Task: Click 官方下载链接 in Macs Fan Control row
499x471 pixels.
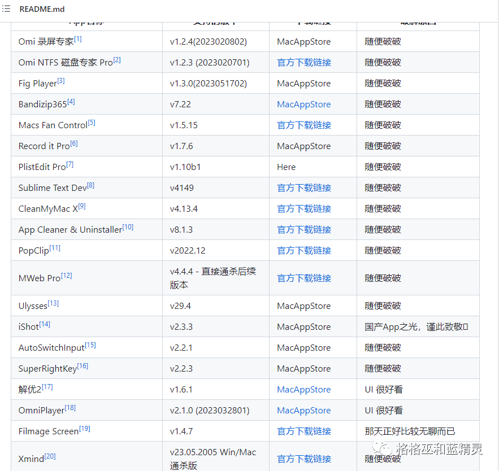Action: [304, 125]
